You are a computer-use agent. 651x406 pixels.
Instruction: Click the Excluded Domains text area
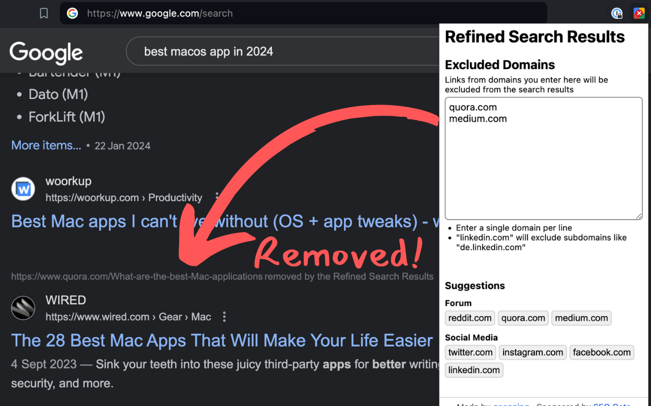(544, 158)
